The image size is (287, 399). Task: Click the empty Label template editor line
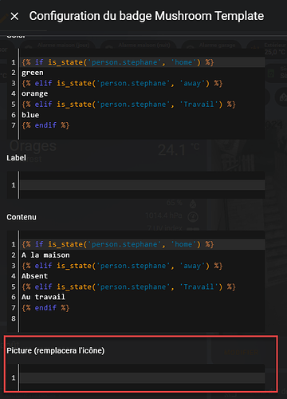(143, 185)
